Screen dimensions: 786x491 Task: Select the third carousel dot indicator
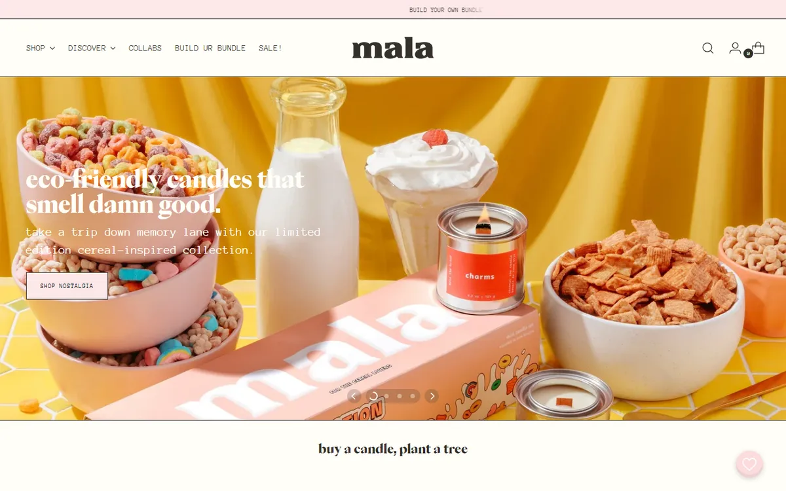[x=400, y=396]
